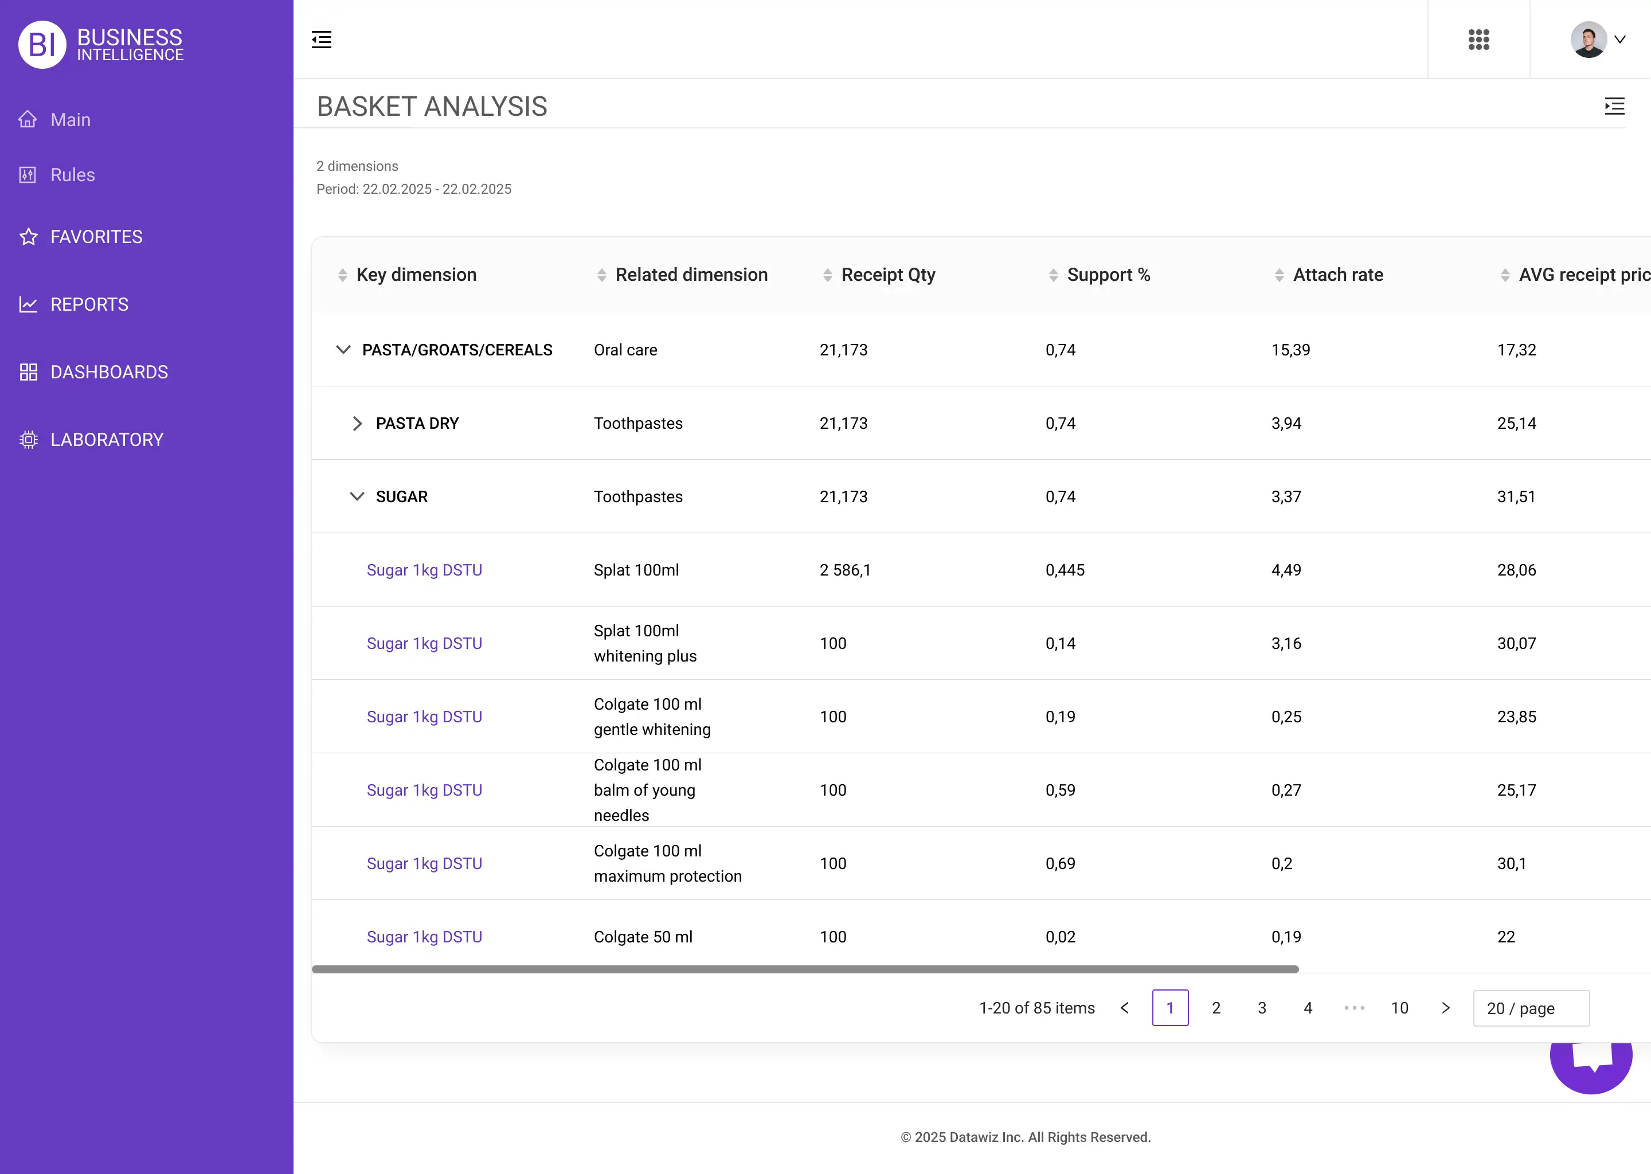Expand the PASTA DRY row
This screenshot has width=1651, height=1174.
(x=357, y=424)
